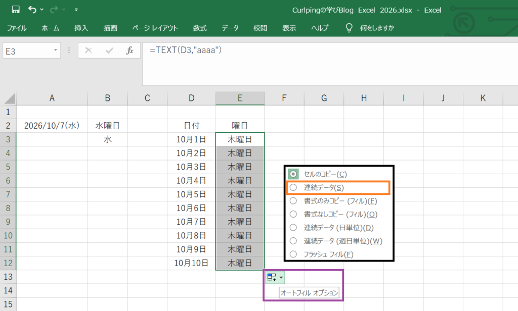Image resolution: width=518 pixels, height=311 pixels.
Task: Switch to the ヘルプ ribbon tab
Action: [x=320, y=28]
